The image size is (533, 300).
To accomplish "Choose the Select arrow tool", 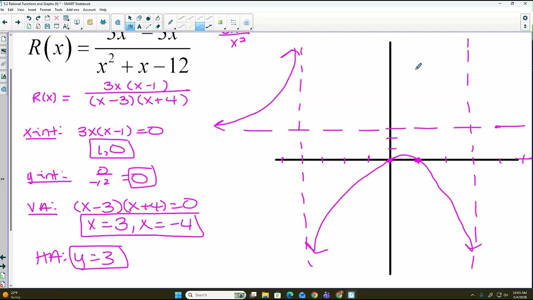I will (130, 18).
